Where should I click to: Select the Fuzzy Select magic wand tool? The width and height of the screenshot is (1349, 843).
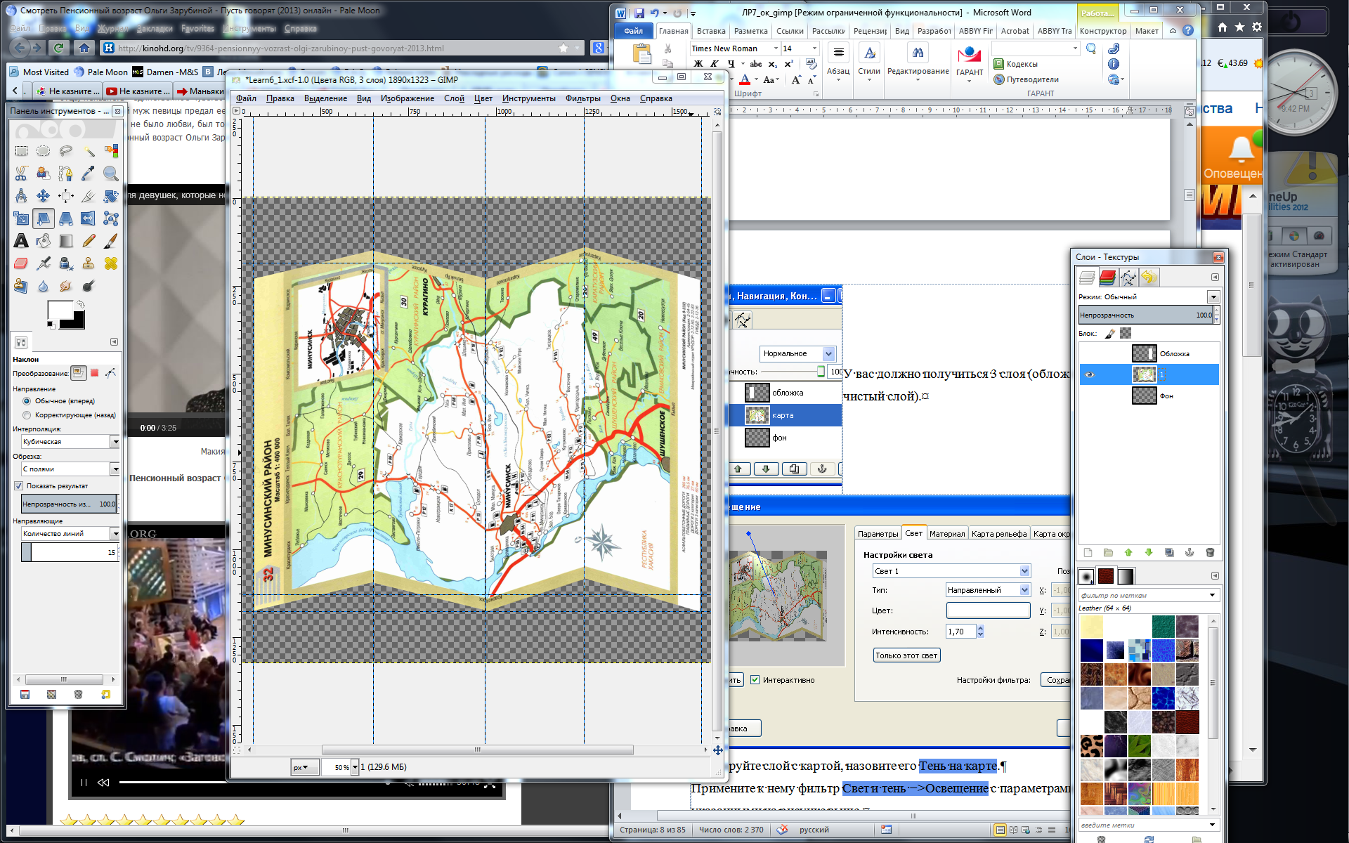[89, 151]
